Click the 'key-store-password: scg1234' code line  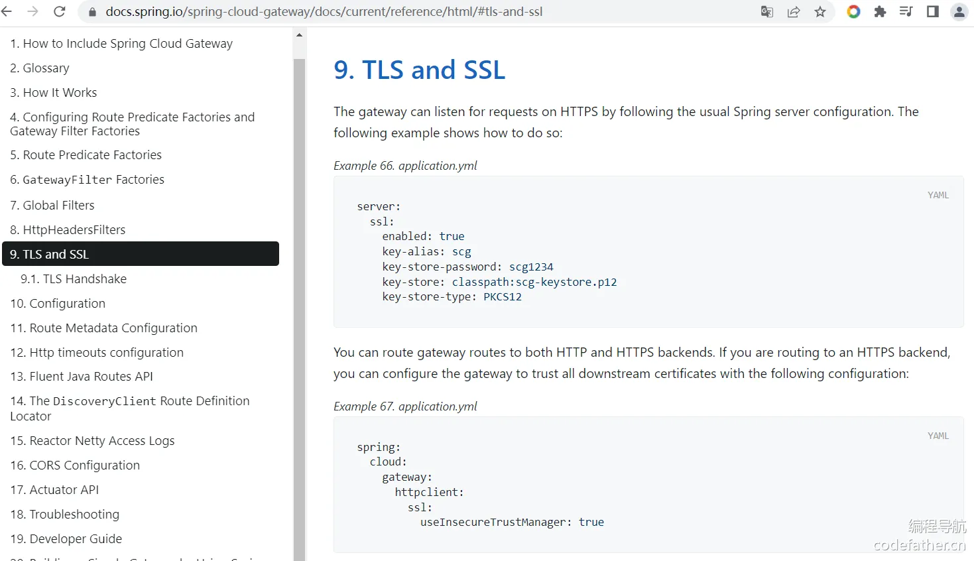click(x=467, y=267)
